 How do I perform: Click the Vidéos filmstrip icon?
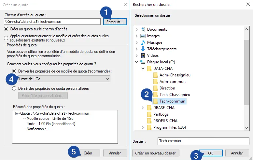[143, 56]
